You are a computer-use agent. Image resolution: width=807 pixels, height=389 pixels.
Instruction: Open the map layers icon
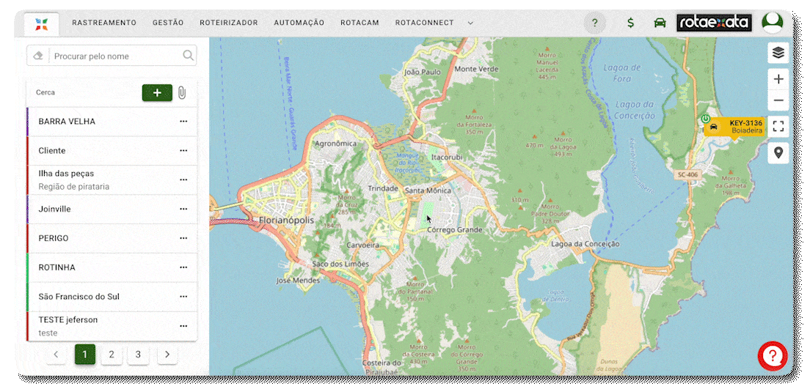778,53
